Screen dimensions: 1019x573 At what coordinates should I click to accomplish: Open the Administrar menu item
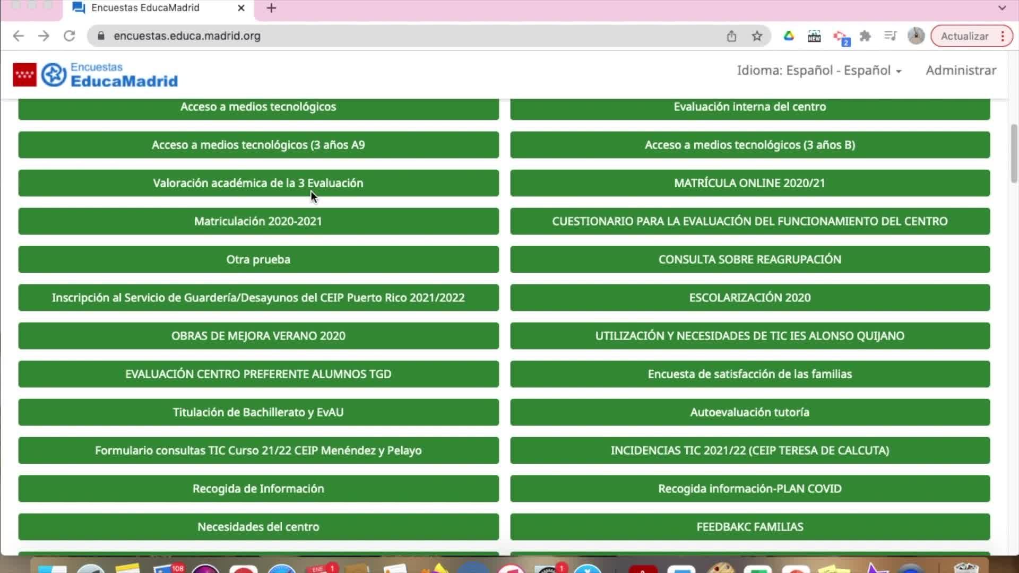(961, 71)
